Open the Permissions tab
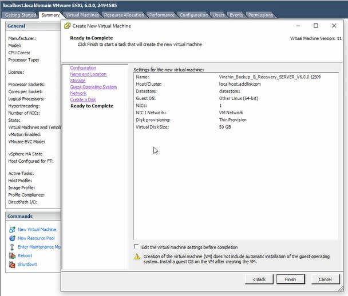The image size is (348, 296). click(x=260, y=15)
